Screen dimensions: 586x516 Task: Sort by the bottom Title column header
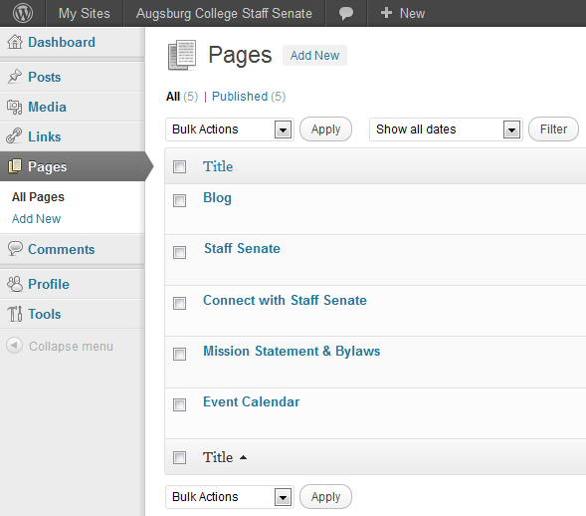click(218, 457)
